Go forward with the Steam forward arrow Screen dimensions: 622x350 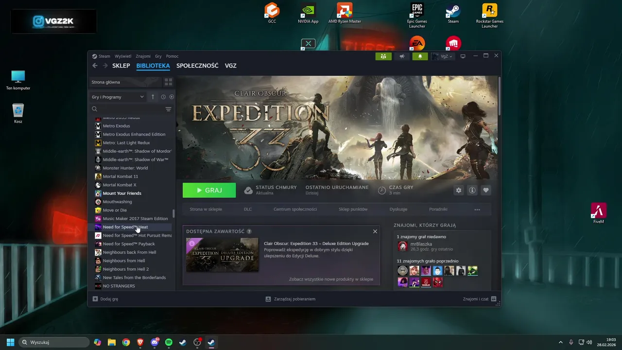point(105,66)
